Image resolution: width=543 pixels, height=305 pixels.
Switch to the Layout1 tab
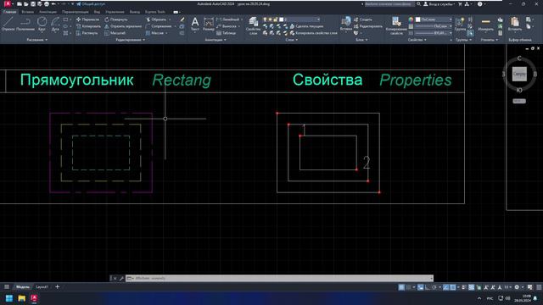coord(42,287)
